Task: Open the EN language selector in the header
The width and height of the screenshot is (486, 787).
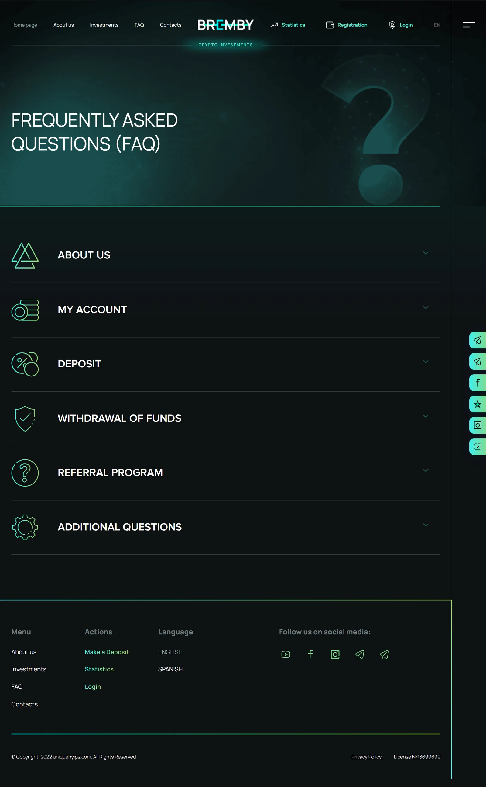Action: [437, 25]
